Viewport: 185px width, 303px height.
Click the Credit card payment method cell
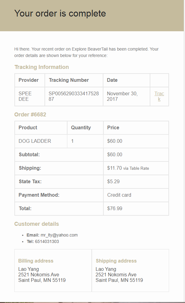tap(136, 195)
